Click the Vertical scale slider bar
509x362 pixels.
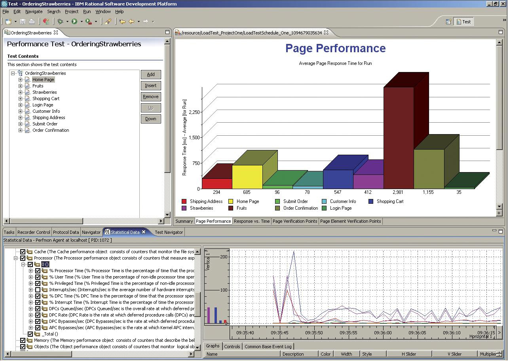pos(217,287)
